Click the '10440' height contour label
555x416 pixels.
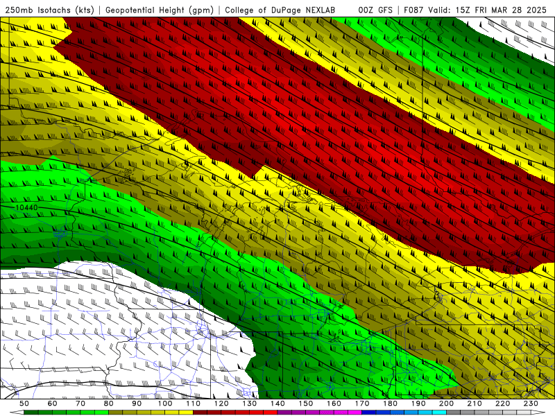(x=27, y=207)
